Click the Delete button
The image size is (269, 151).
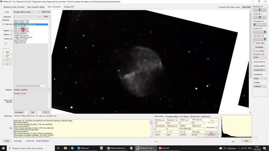(46, 17)
